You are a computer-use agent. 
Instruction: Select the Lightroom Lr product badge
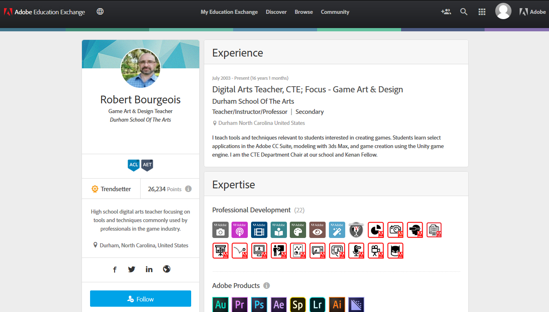(x=317, y=304)
